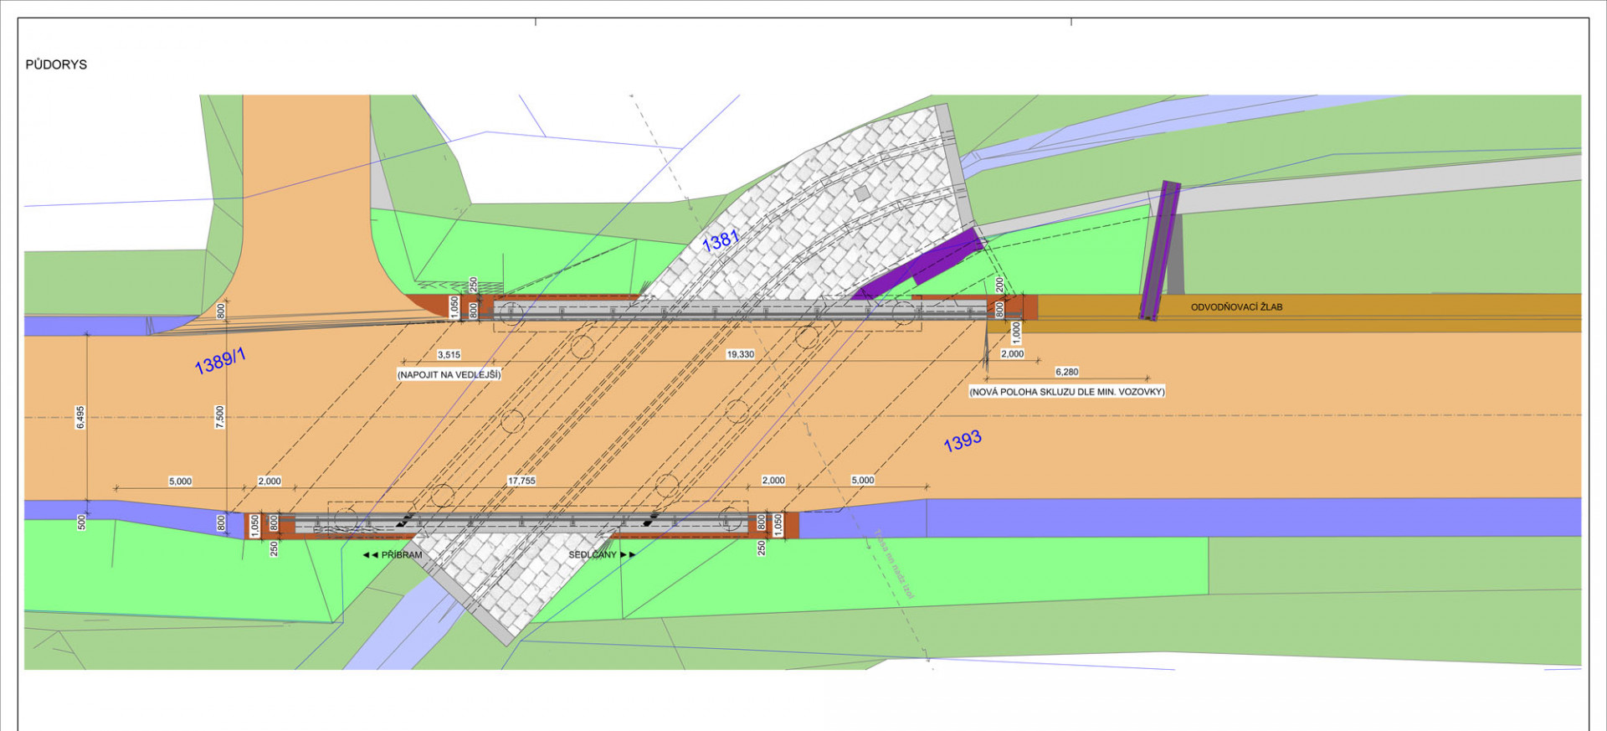Click the SEDLČANY direction arrows
The height and width of the screenshot is (731, 1607).
(628, 555)
